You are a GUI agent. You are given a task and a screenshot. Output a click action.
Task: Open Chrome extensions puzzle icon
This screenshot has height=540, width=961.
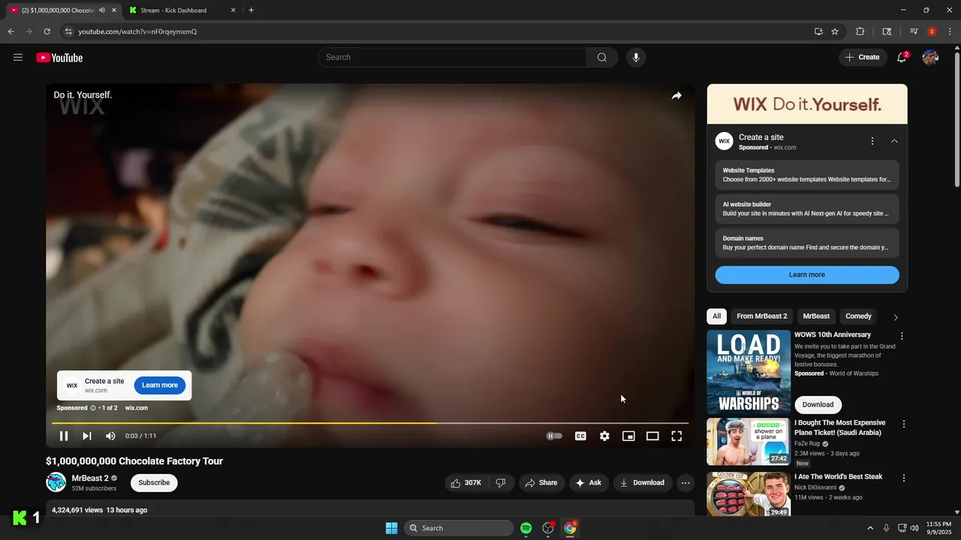860,31
